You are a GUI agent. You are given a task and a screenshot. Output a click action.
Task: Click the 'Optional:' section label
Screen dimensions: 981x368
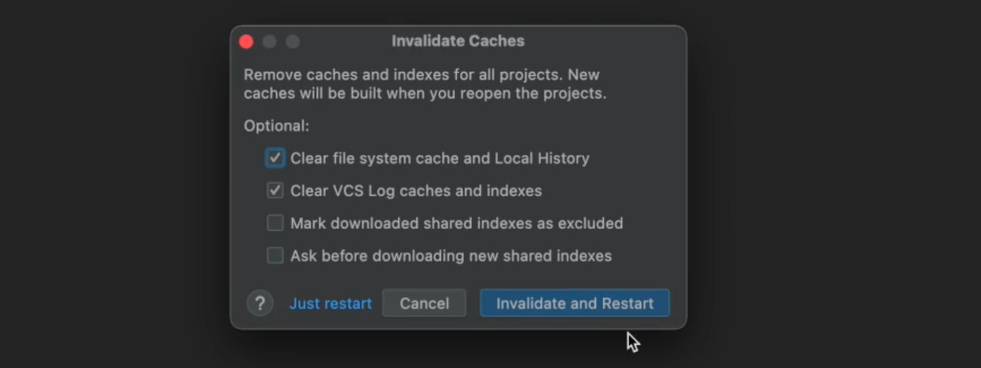[x=276, y=126]
